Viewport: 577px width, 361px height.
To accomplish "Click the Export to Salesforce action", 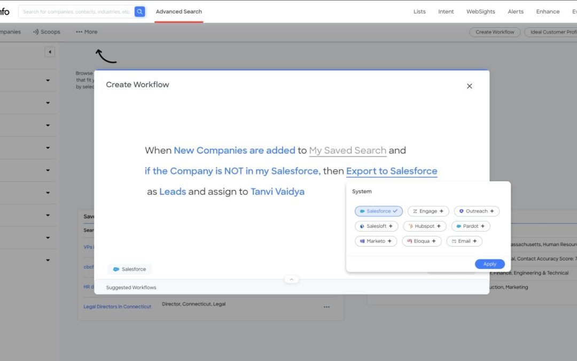I will (x=392, y=171).
